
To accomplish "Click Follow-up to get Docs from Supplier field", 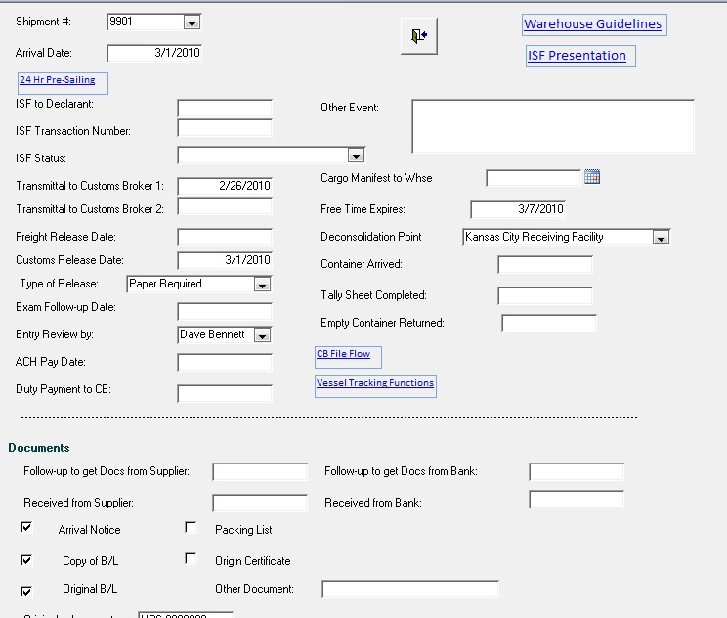I will tap(260, 471).
